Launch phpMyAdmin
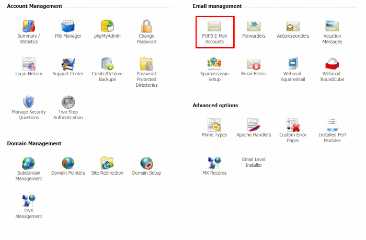The width and height of the screenshot is (366, 240). click(x=107, y=26)
